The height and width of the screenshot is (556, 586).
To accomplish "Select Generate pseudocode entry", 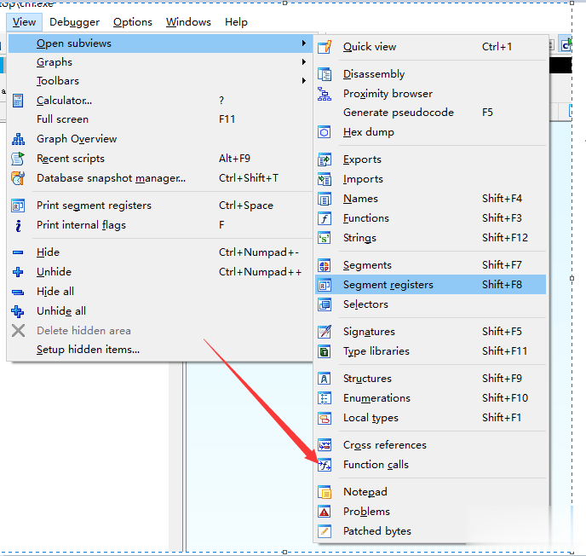I will click(x=398, y=113).
